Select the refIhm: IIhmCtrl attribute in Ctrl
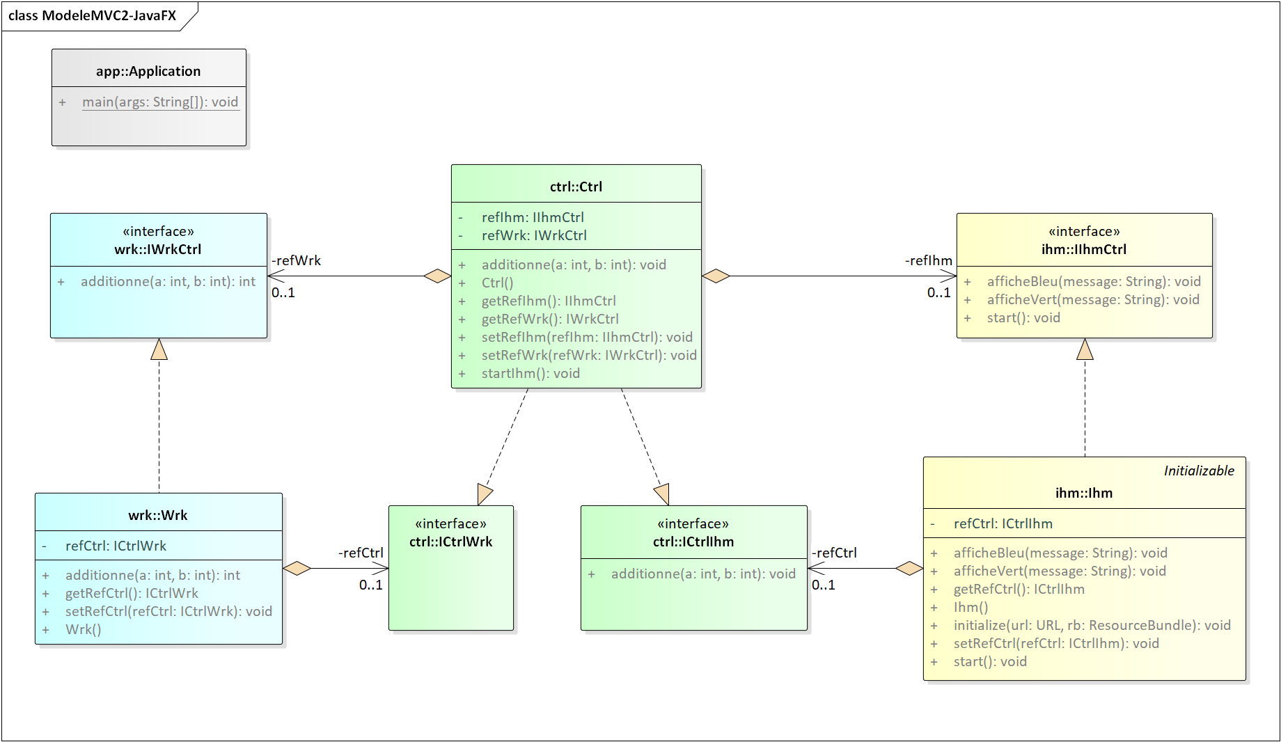The height and width of the screenshot is (742, 1281). (x=533, y=218)
